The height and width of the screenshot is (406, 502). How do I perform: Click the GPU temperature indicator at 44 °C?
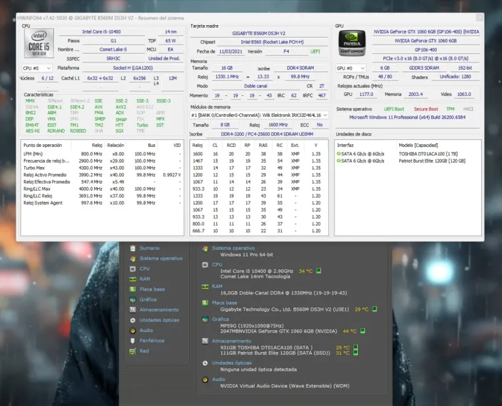[363, 331]
